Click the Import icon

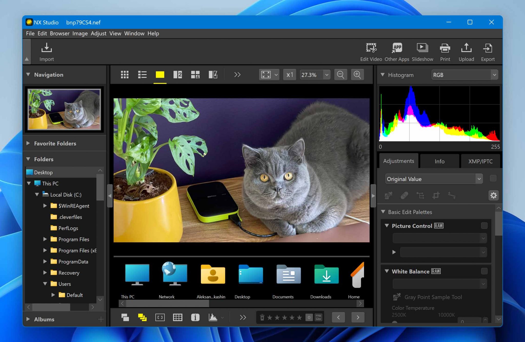pos(46,48)
